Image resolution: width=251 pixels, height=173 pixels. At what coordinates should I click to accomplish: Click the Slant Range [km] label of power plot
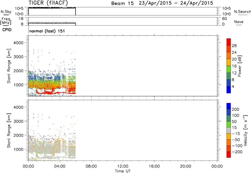click(9, 66)
